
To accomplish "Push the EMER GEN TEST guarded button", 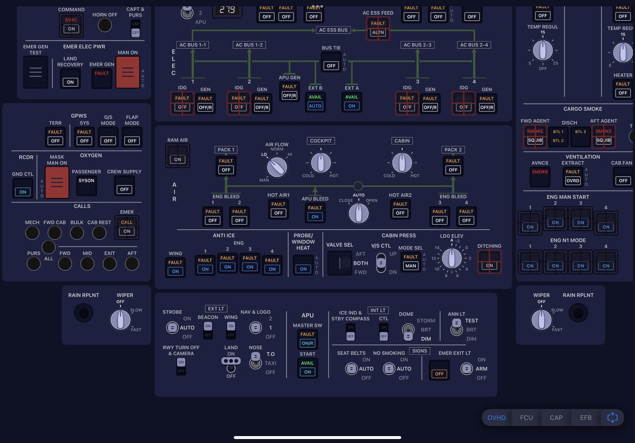I will pos(35,72).
